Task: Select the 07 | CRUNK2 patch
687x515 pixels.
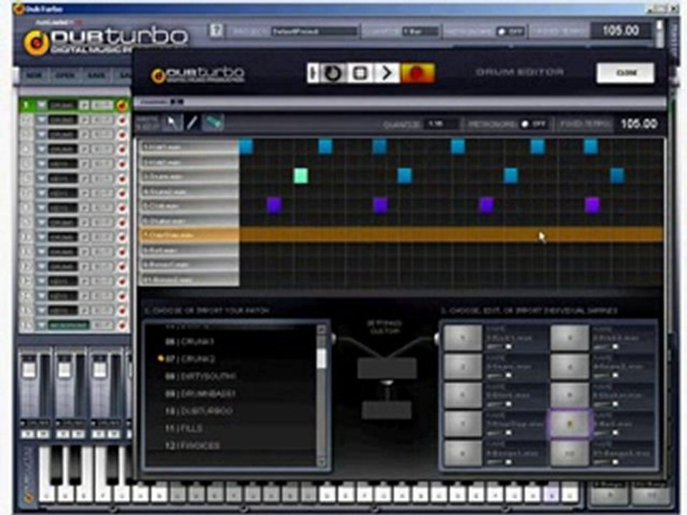Action: coord(190,359)
